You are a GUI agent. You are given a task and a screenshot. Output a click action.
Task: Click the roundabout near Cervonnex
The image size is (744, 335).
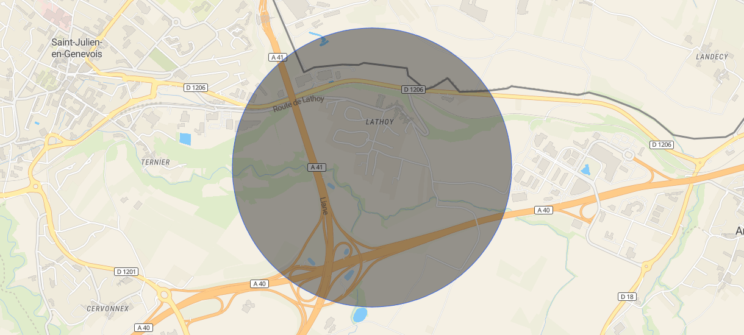(163, 296)
